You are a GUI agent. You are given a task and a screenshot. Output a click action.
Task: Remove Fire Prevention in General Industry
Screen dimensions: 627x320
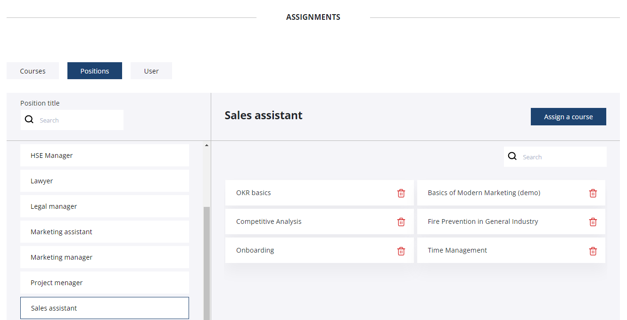(x=593, y=222)
